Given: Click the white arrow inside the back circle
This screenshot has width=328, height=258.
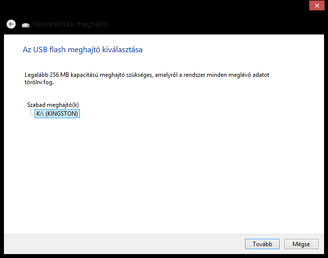Looking at the screenshot, I should pyautogui.click(x=11, y=24).
